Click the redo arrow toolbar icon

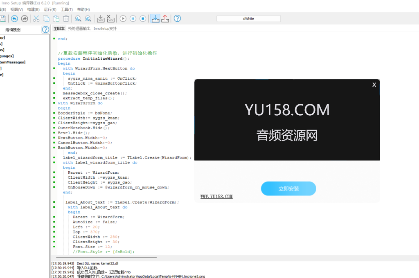coord(24,18)
